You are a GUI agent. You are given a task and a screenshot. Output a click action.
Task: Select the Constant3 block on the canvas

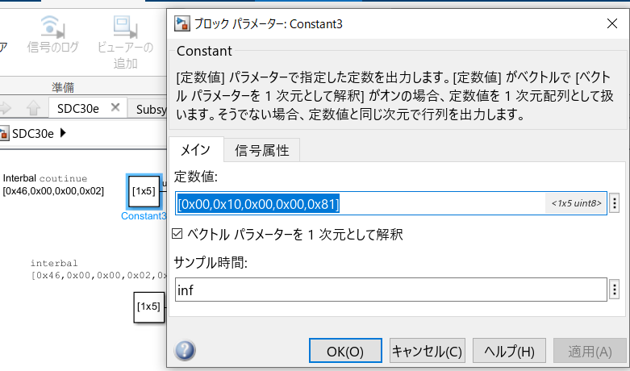click(x=144, y=191)
